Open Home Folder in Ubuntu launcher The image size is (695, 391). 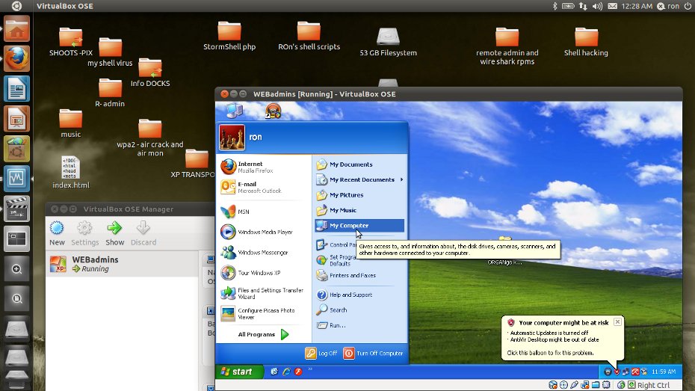17,29
